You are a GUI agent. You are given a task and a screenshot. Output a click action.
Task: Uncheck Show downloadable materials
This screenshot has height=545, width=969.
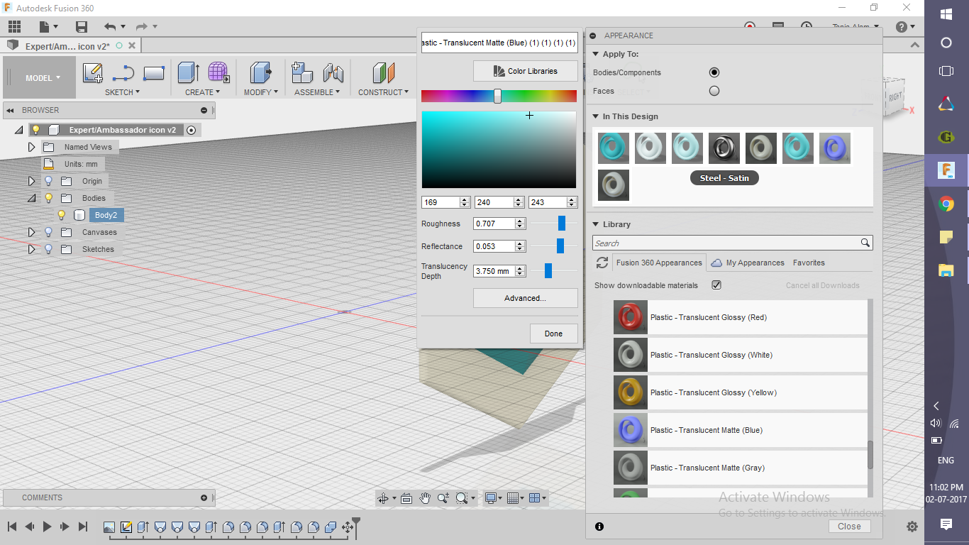point(716,285)
